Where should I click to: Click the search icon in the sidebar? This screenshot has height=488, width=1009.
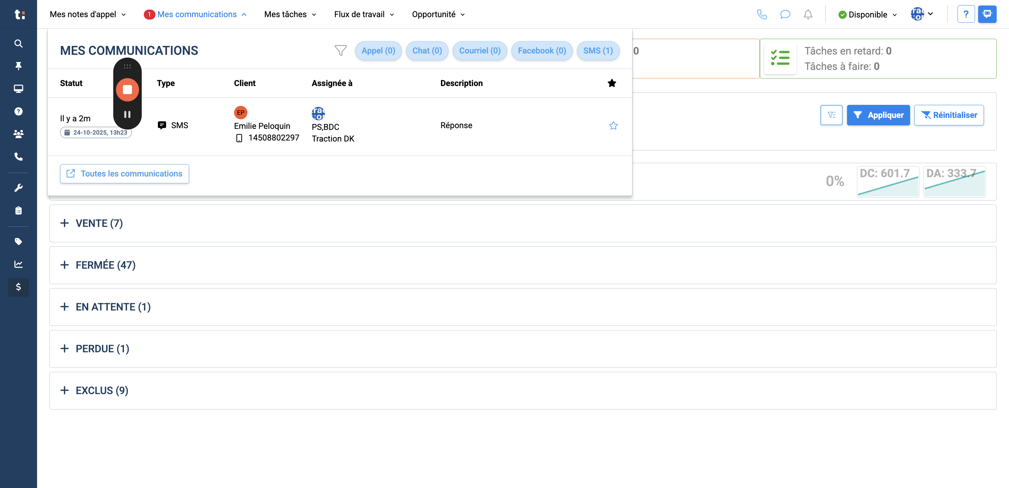pyautogui.click(x=19, y=44)
